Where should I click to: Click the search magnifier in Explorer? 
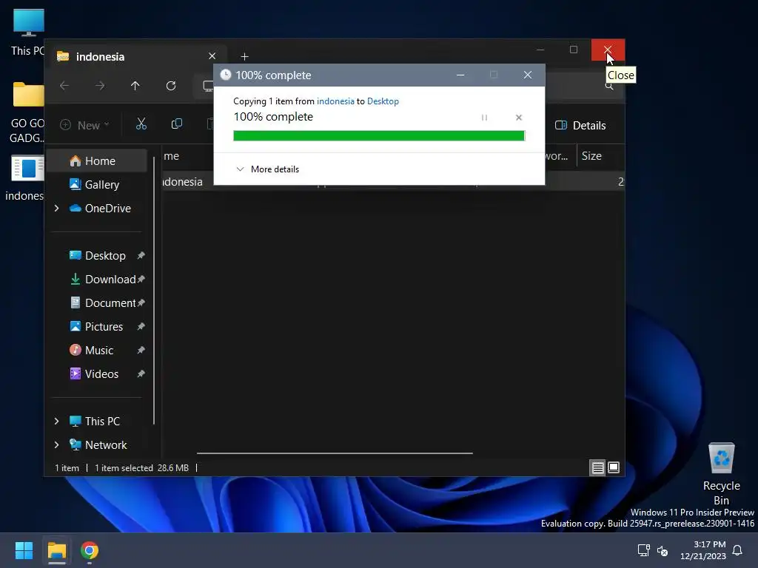609,86
